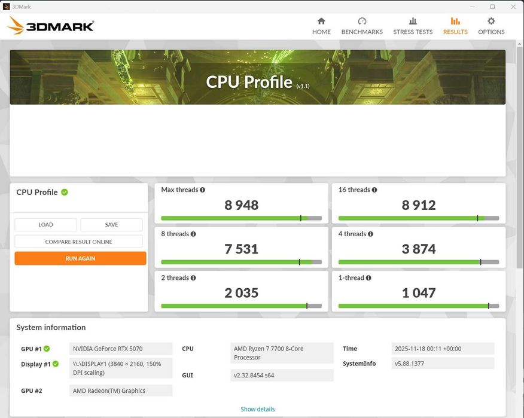The width and height of the screenshot is (524, 418).
Task: Open the OPTIONS tab
Action: [x=491, y=26]
